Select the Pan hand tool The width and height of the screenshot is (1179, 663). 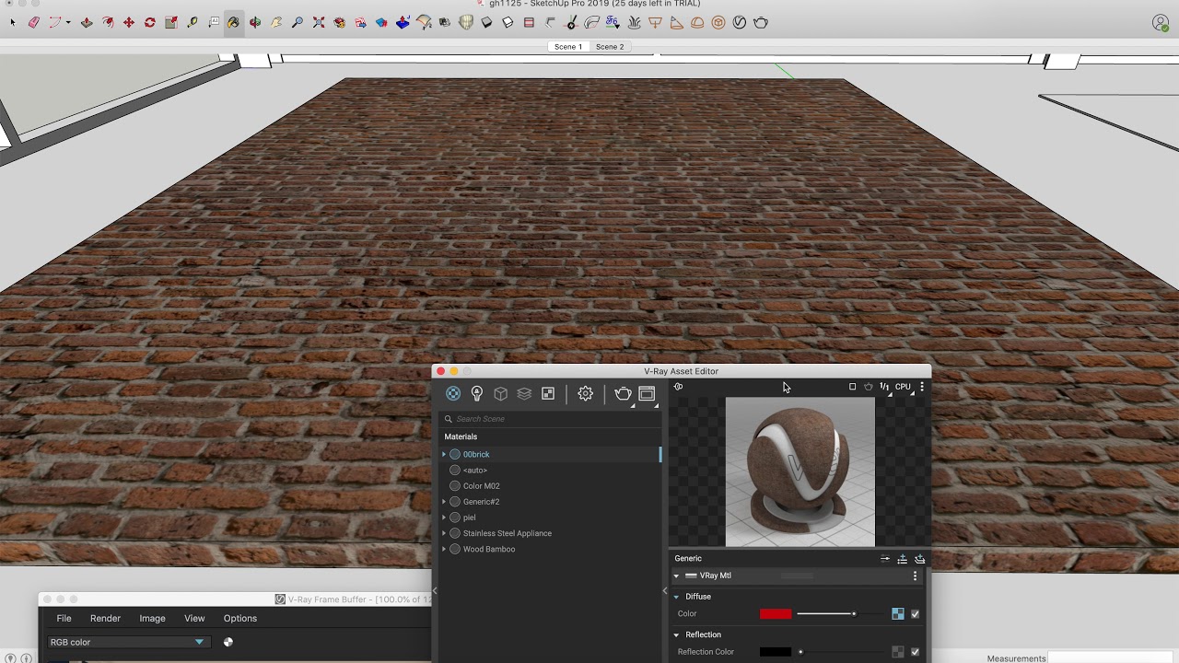point(276,22)
